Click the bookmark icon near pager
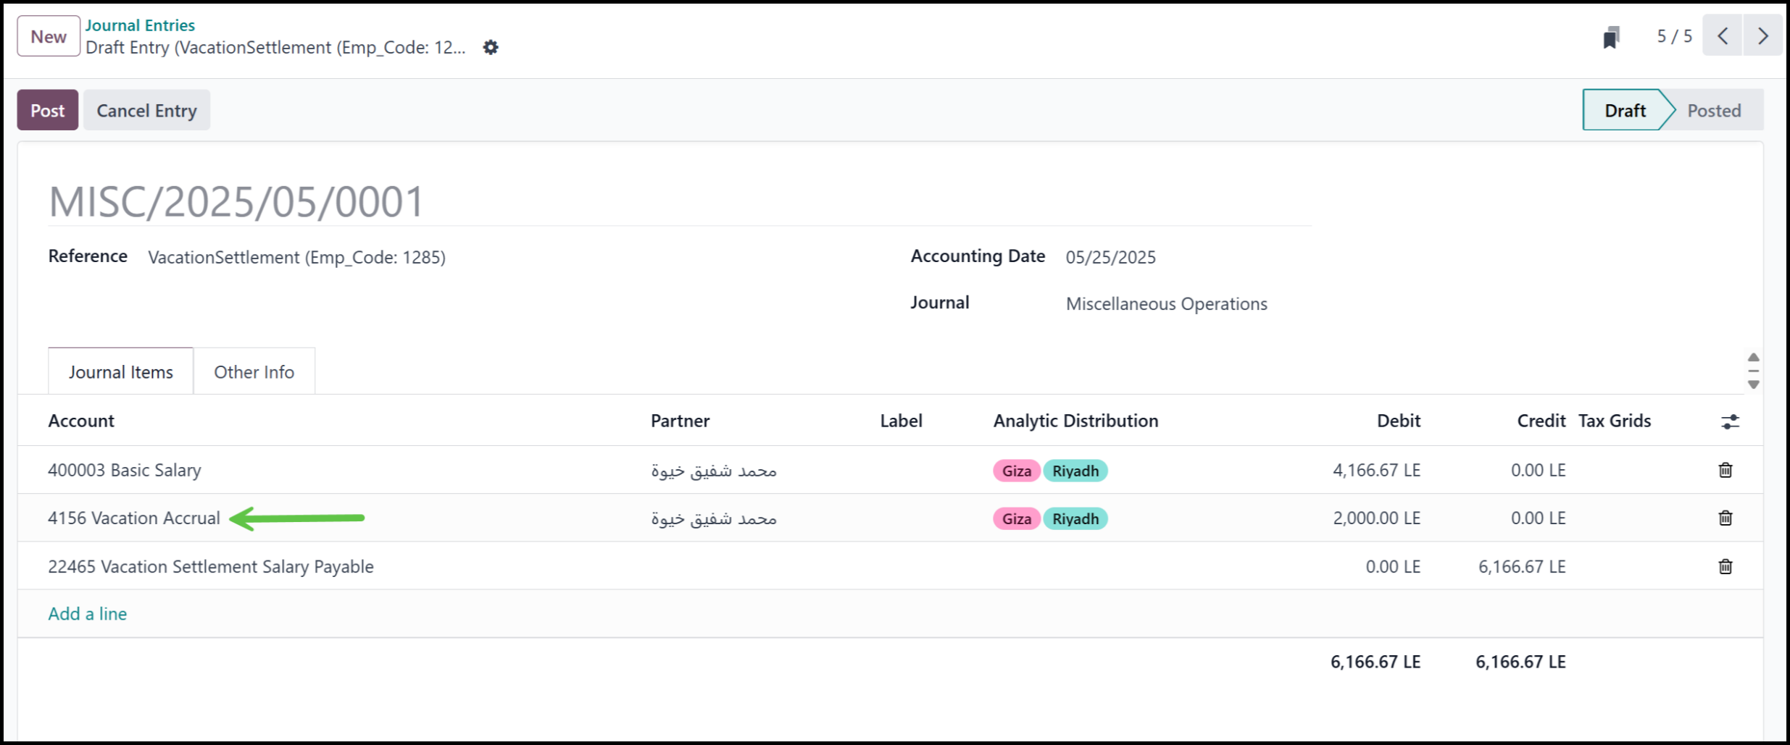The image size is (1790, 745). [1610, 37]
